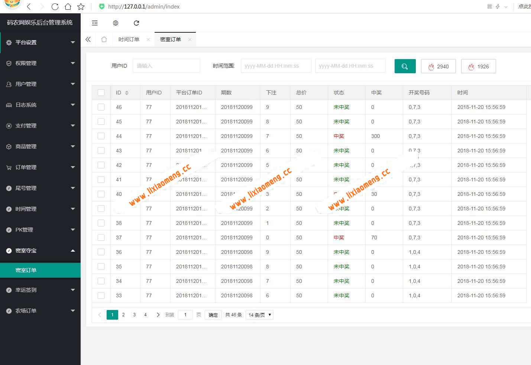This screenshot has width=531, height=365.
Task: Click the in-page refresh icon
Action: point(136,23)
